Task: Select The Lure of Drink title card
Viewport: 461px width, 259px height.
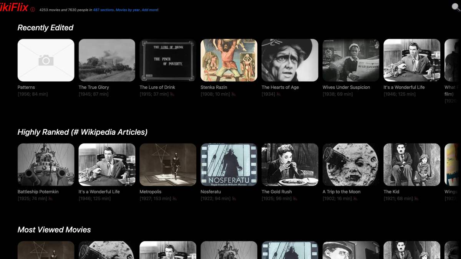Action: click(168, 60)
